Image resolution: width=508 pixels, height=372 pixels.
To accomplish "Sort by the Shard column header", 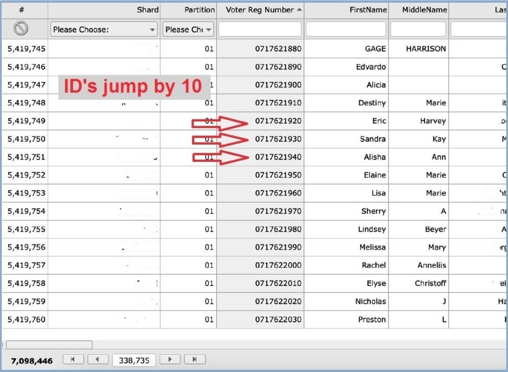I will (148, 10).
